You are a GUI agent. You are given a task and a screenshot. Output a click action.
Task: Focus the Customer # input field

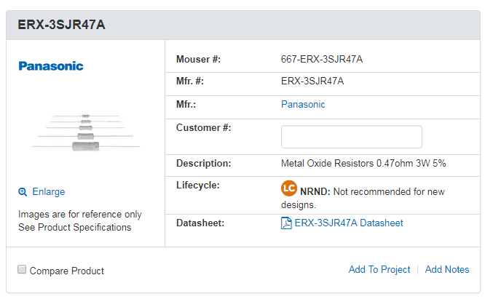pos(352,137)
